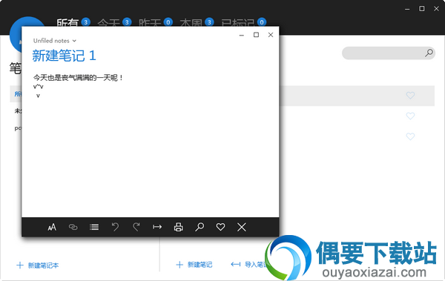Insert a link using the chain icon
Image resolution: width=445 pixels, height=281 pixels.
tap(73, 227)
